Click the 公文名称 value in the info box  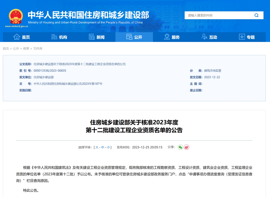click(79, 64)
